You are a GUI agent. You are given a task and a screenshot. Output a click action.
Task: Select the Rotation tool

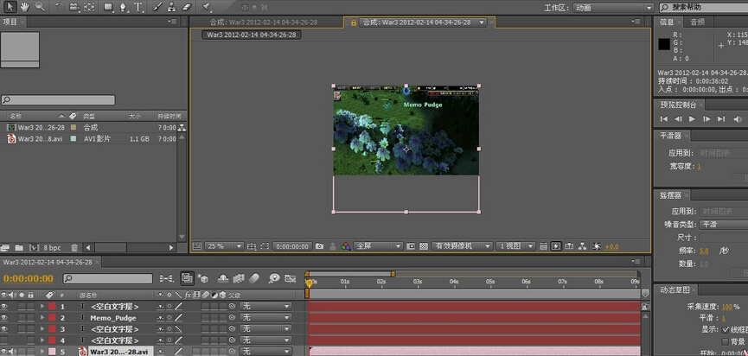coord(59,7)
